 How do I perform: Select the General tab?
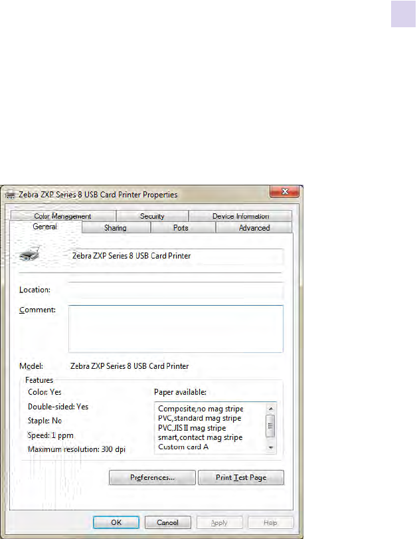45,227
